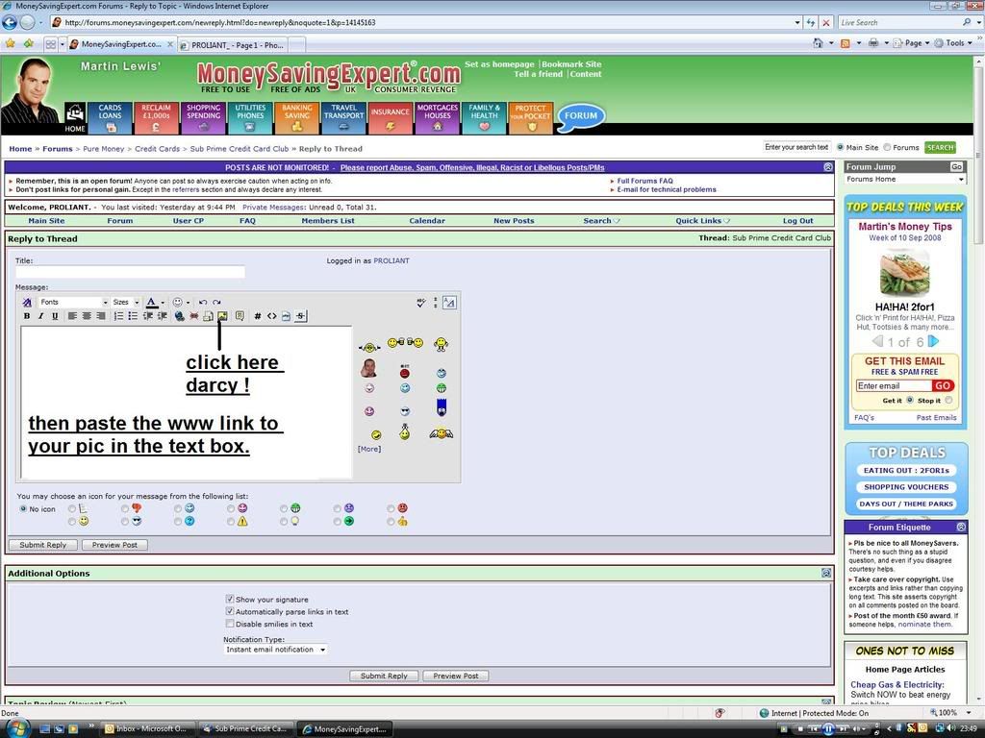Image resolution: width=985 pixels, height=738 pixels.
Task: Open the Forum Jump Forums Home dropdown
Action: (x=904, y=180)
